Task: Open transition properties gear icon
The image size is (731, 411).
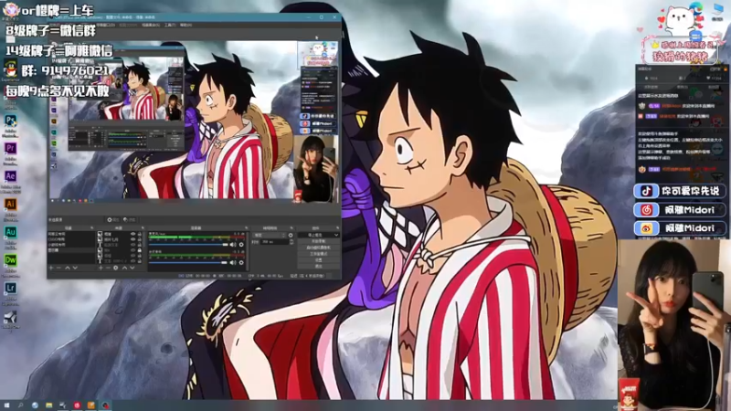Action: [x=291, y=235]
